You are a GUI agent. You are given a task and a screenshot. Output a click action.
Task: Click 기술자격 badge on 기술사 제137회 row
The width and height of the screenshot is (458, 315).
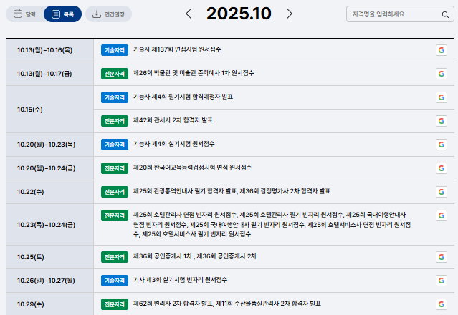coord(115,50)
